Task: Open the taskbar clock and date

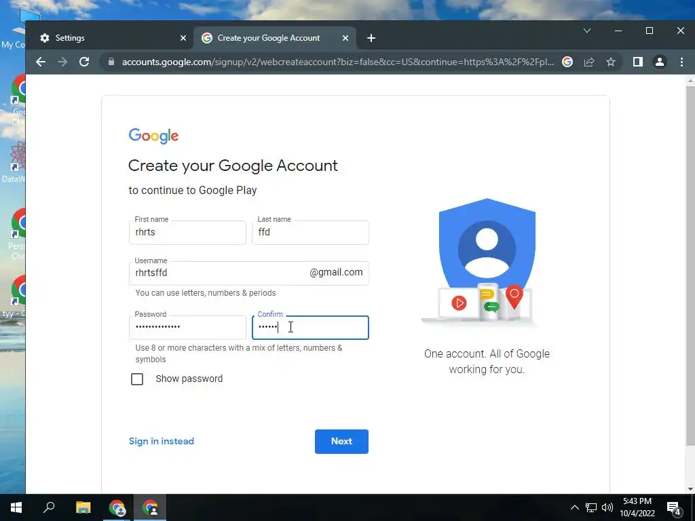Action: click(637, 507)
